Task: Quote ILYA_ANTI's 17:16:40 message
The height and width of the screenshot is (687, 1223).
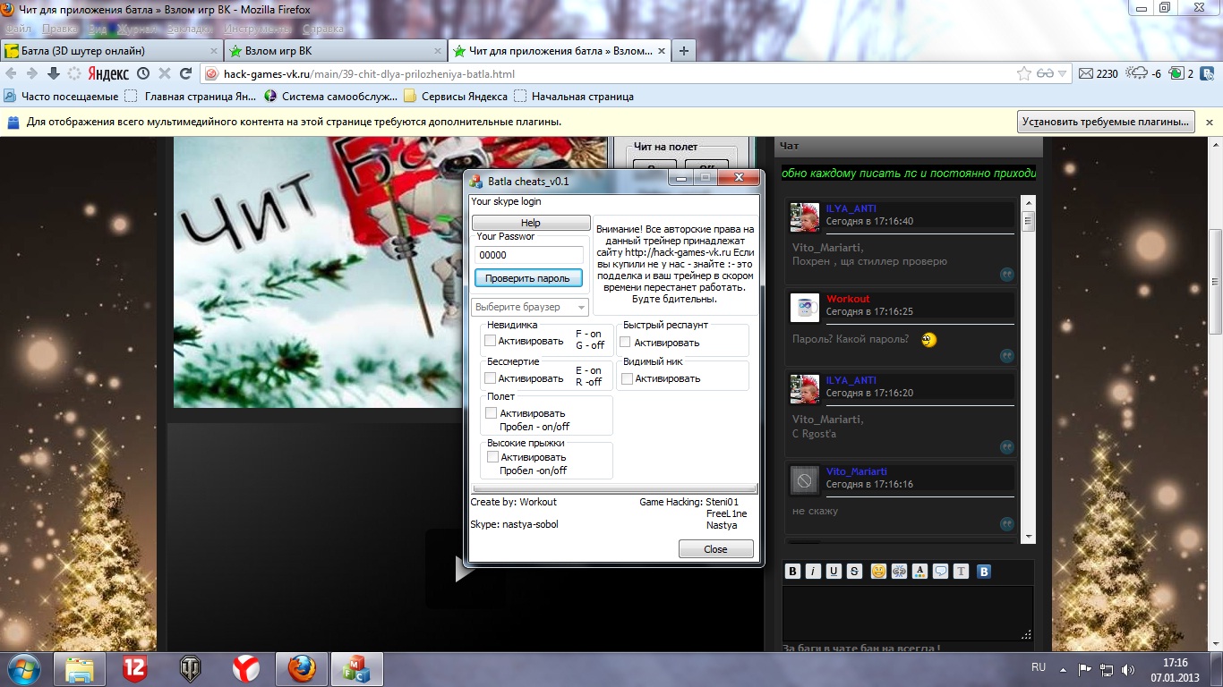Action: coord(1006,275)
